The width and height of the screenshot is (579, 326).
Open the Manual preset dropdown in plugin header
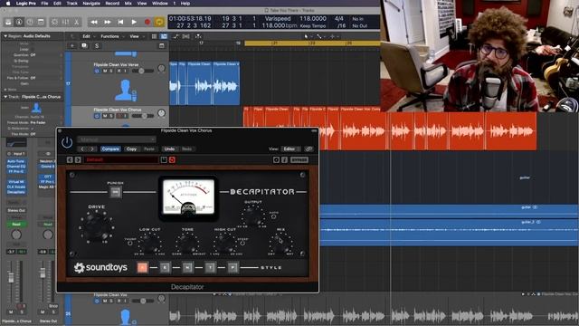click(117, 139)
